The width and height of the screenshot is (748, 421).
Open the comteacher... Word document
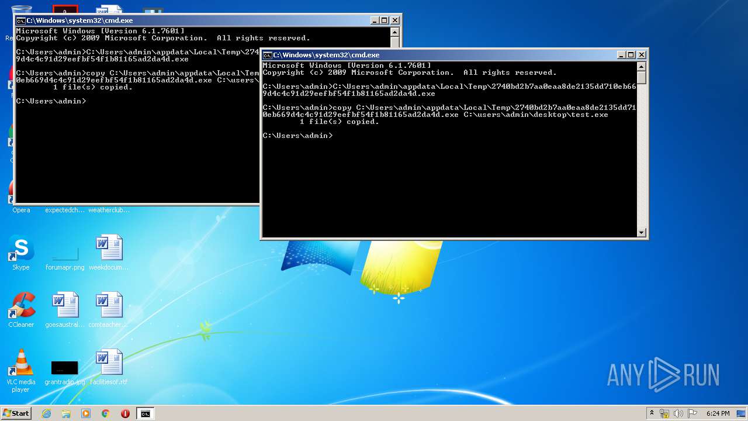[x=109, y=310]
